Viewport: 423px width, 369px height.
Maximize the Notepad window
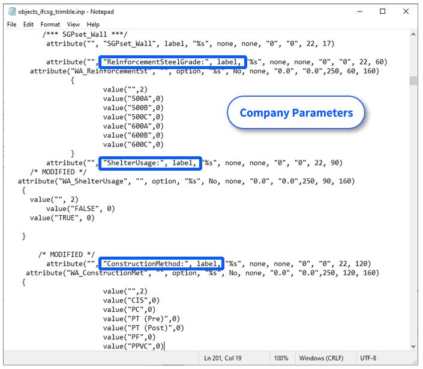click(x=383, y=11)
